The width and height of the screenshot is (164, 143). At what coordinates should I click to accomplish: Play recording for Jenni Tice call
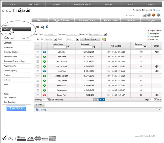point(157,71)
